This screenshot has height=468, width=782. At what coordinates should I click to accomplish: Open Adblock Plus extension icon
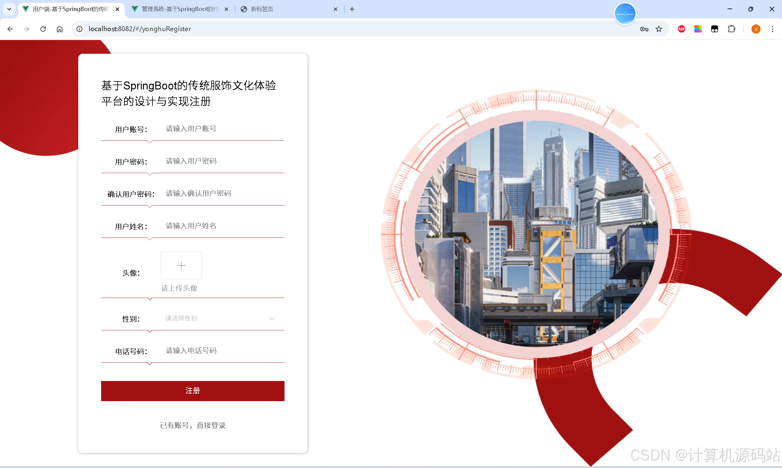[x=681, y=29]
